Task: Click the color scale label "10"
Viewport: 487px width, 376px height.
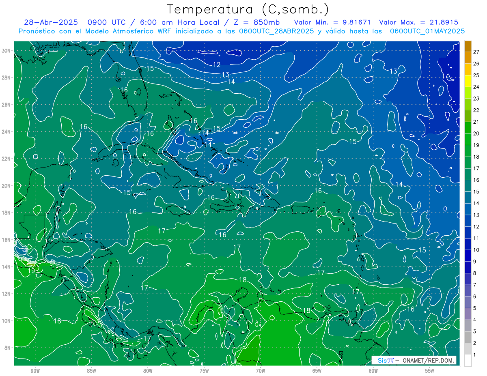Action: pos(476,250)
